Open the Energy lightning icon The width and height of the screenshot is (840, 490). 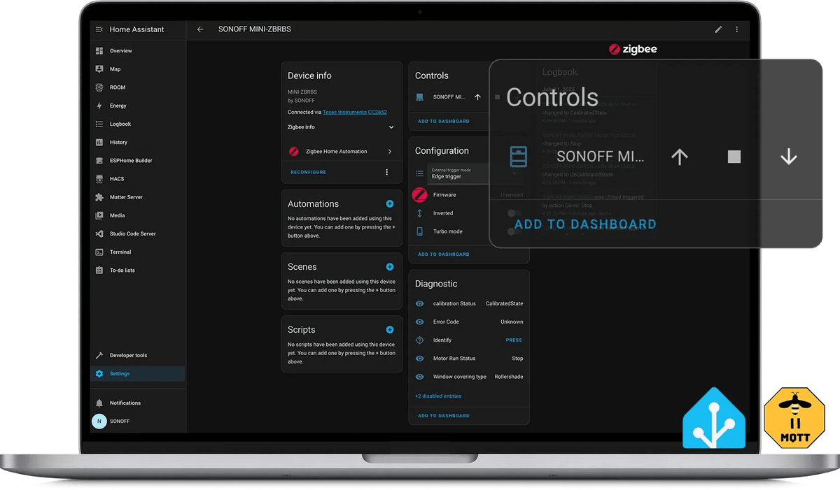coord(99,106)
